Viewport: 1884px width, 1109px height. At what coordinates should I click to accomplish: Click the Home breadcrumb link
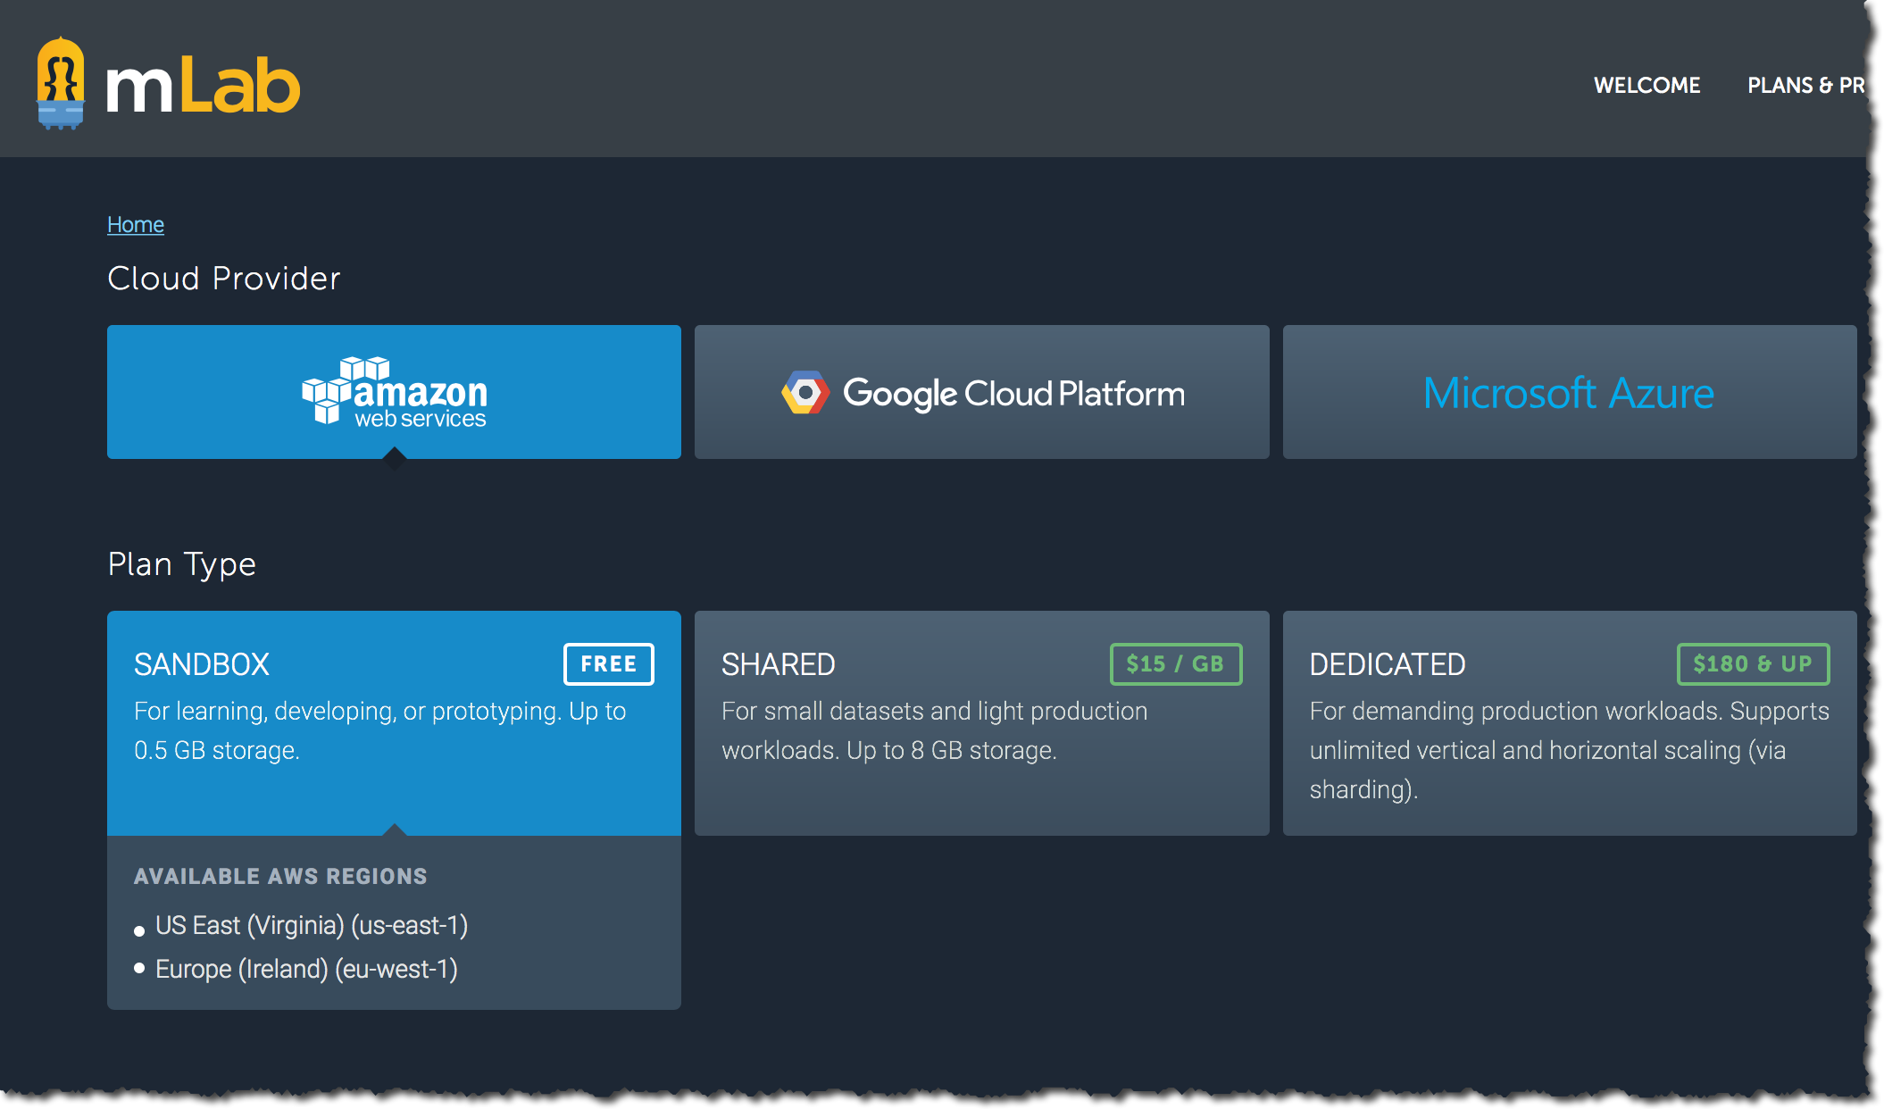pyautogui.click(x=135, y=224)
